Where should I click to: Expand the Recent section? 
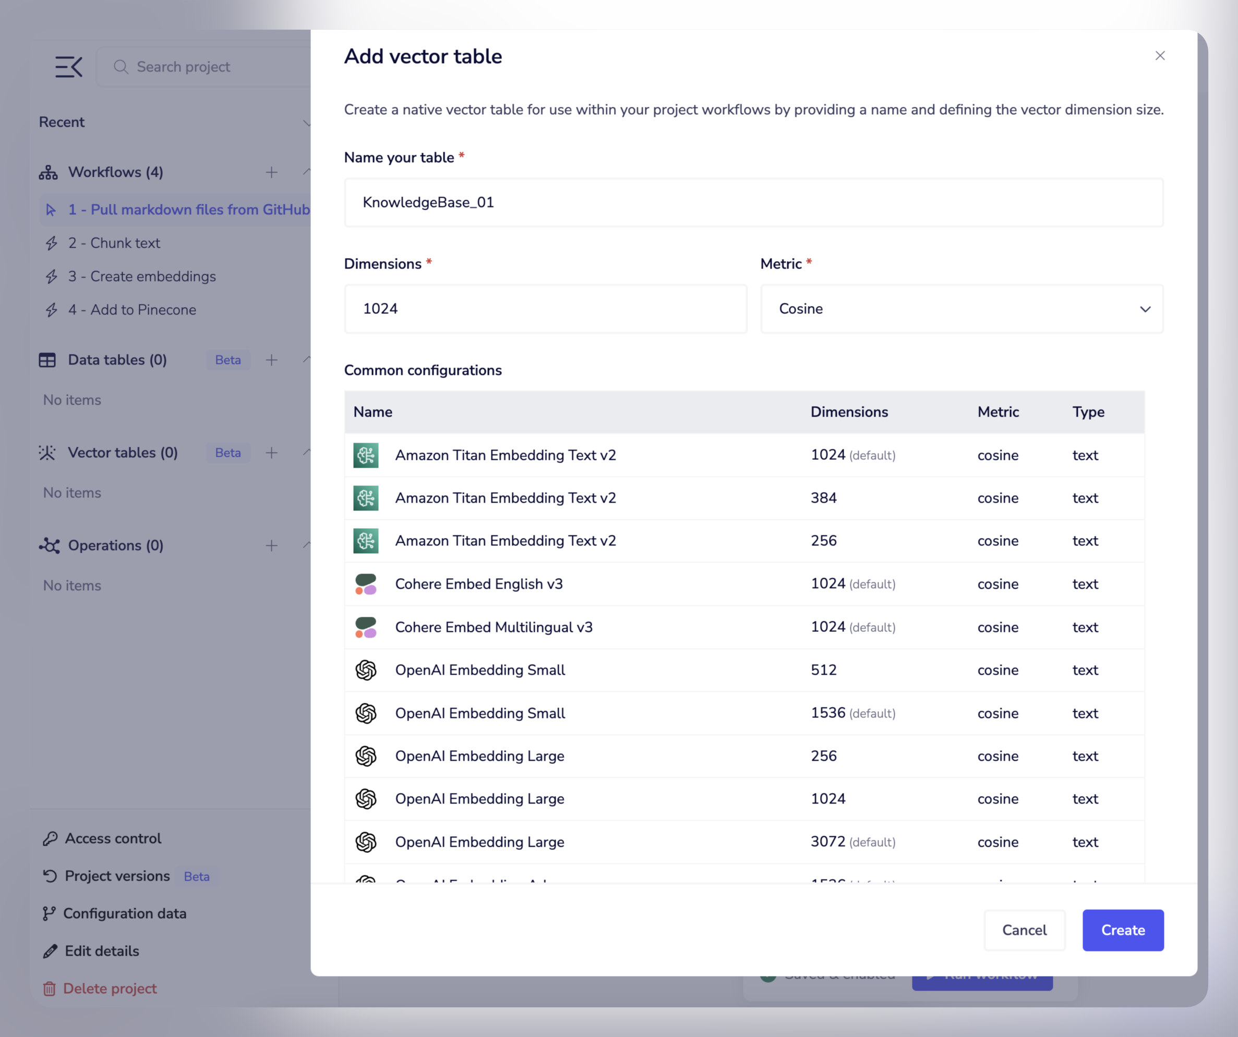307,122
